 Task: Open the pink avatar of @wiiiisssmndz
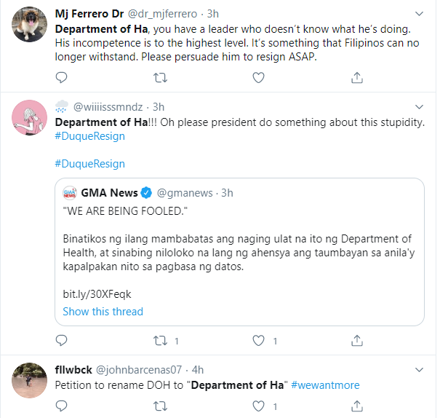[x=31, y=118]
